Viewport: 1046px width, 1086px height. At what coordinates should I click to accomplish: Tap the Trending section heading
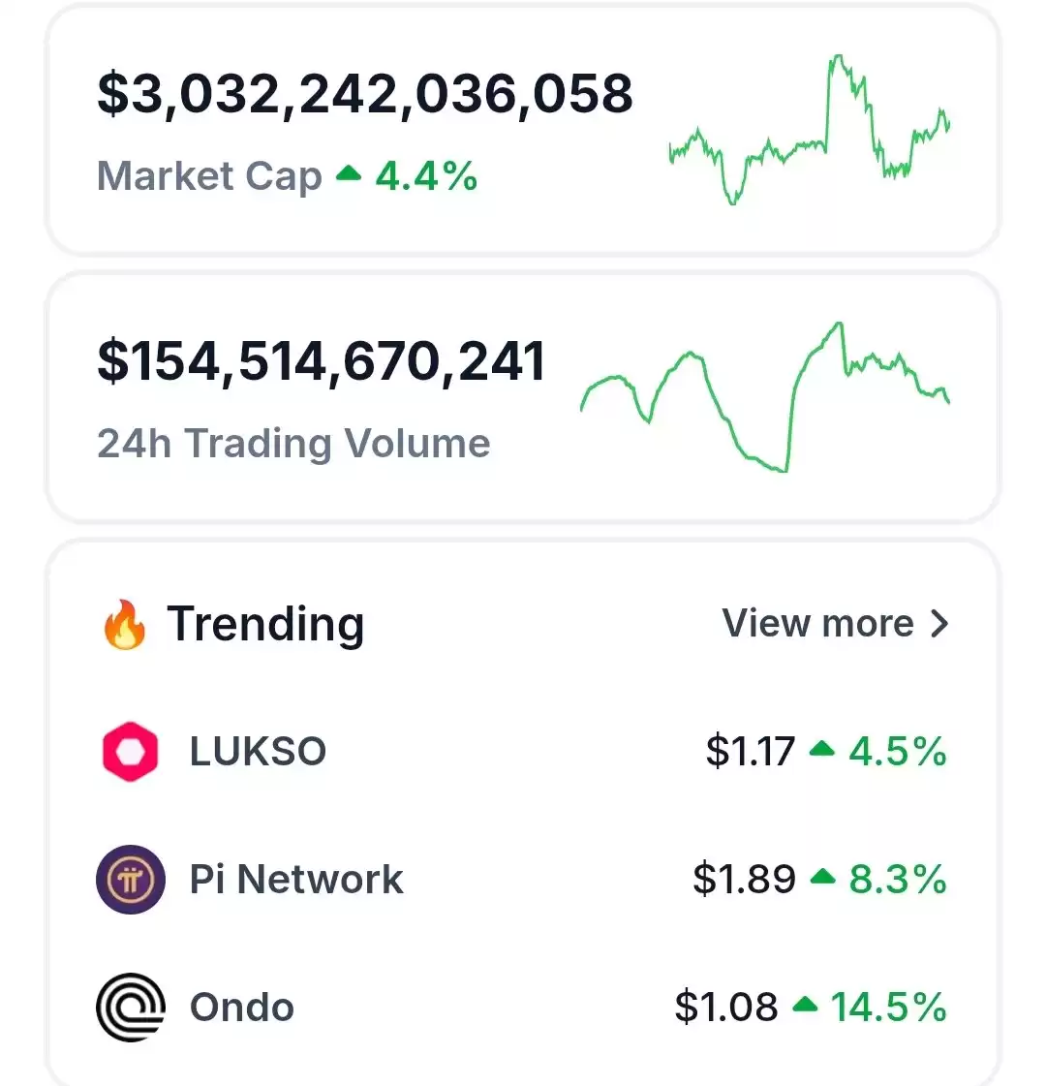[x=265, y=624]
